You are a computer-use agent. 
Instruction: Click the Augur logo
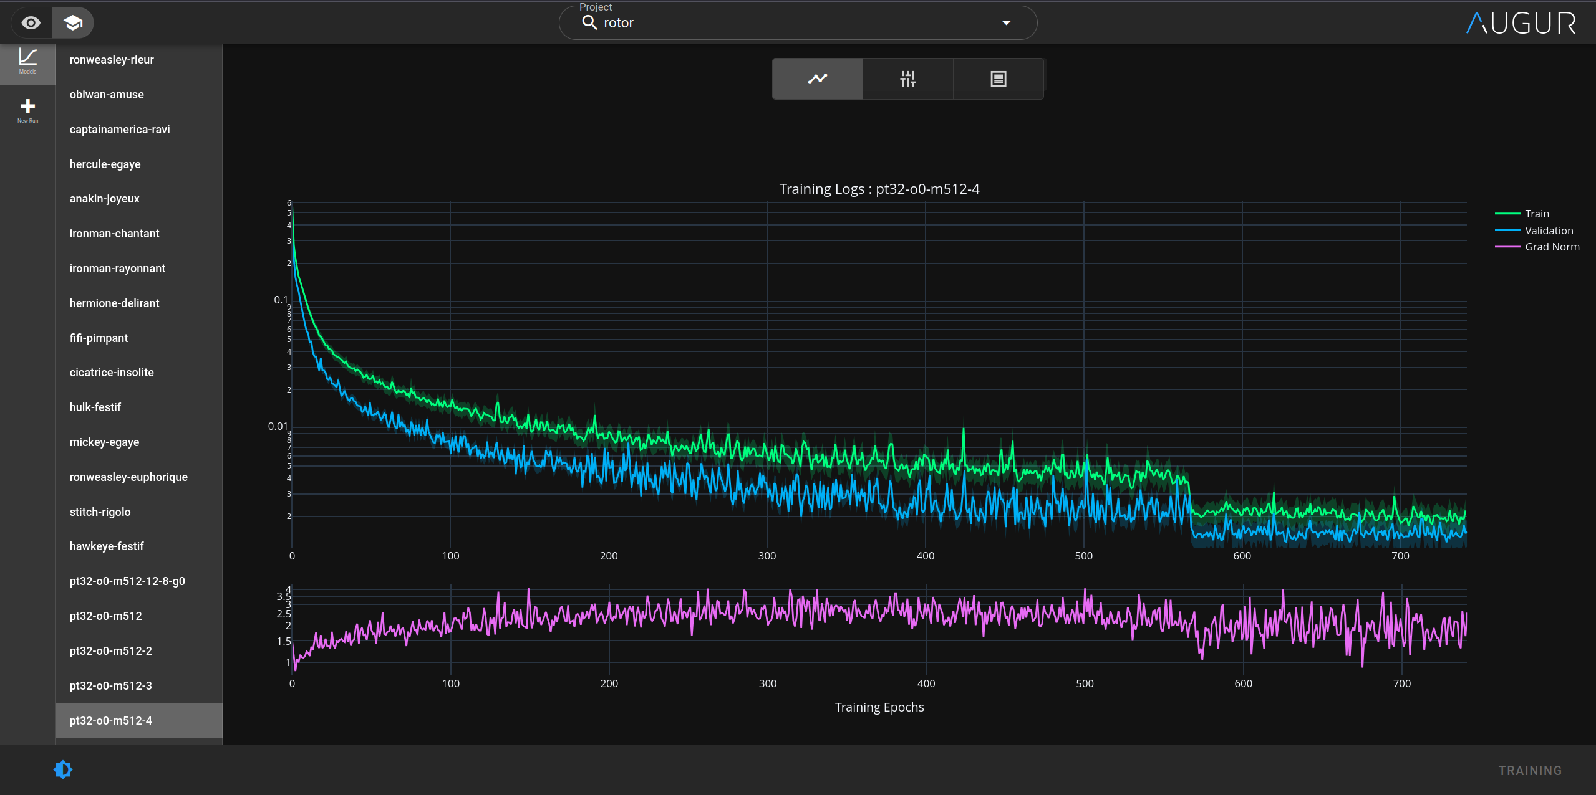tap(1521, 24)
